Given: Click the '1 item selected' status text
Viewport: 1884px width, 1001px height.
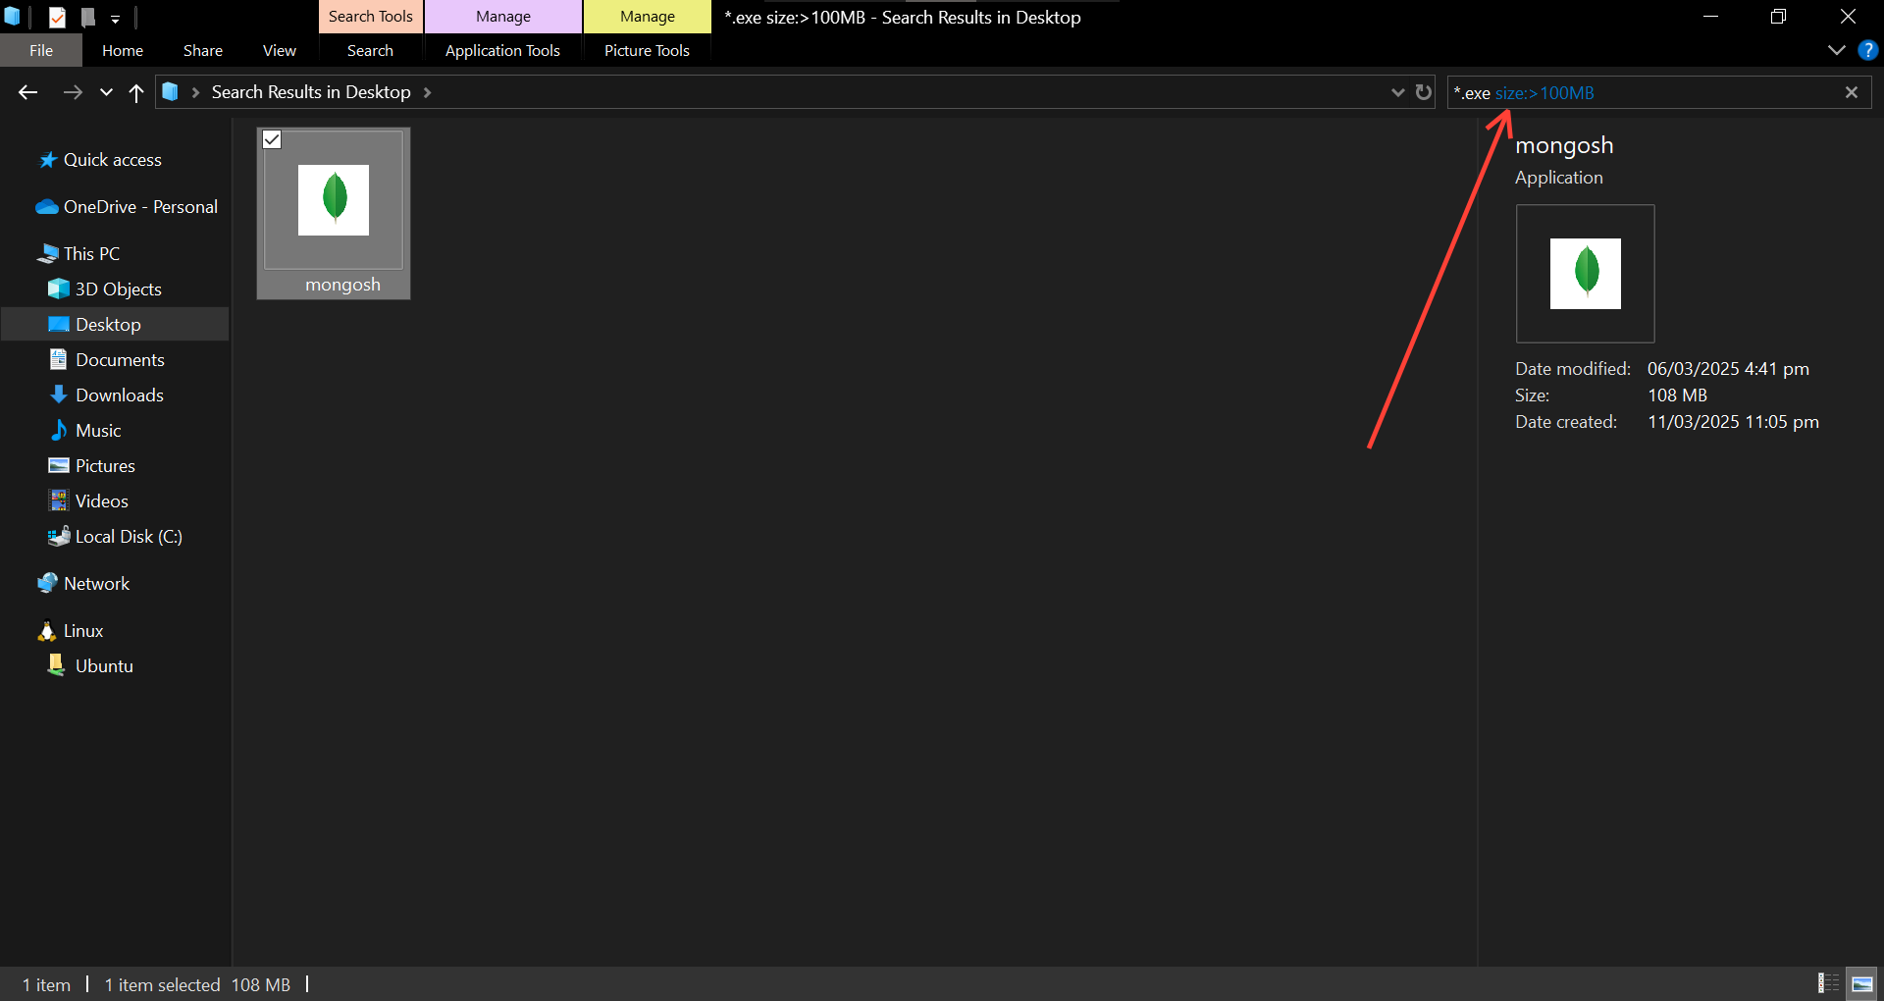Looking at the screenshot, I should pos(162,984).
